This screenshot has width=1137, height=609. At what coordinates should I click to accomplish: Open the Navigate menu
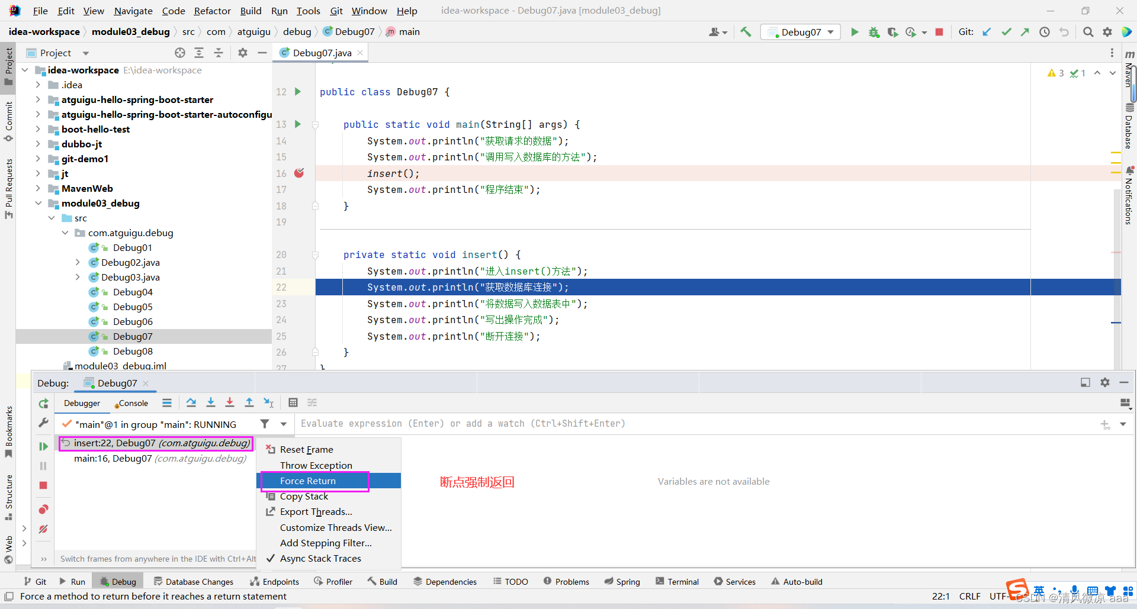coord(133,11)
